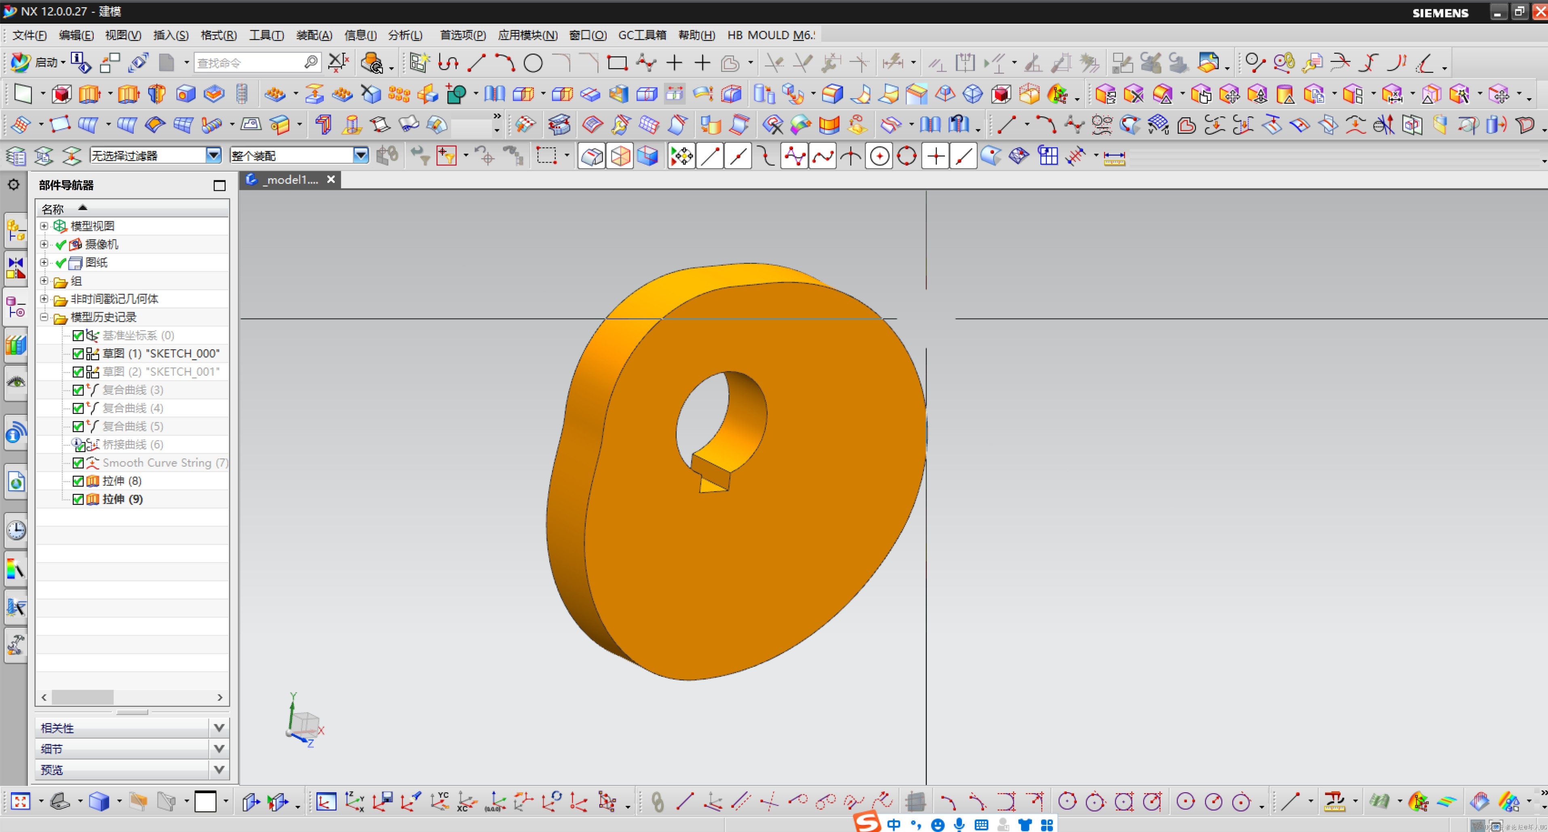Viewport: 1548px width, 832px height.
Task: Select the circle sketch tool in top toolbar
Action: (533, 63)
